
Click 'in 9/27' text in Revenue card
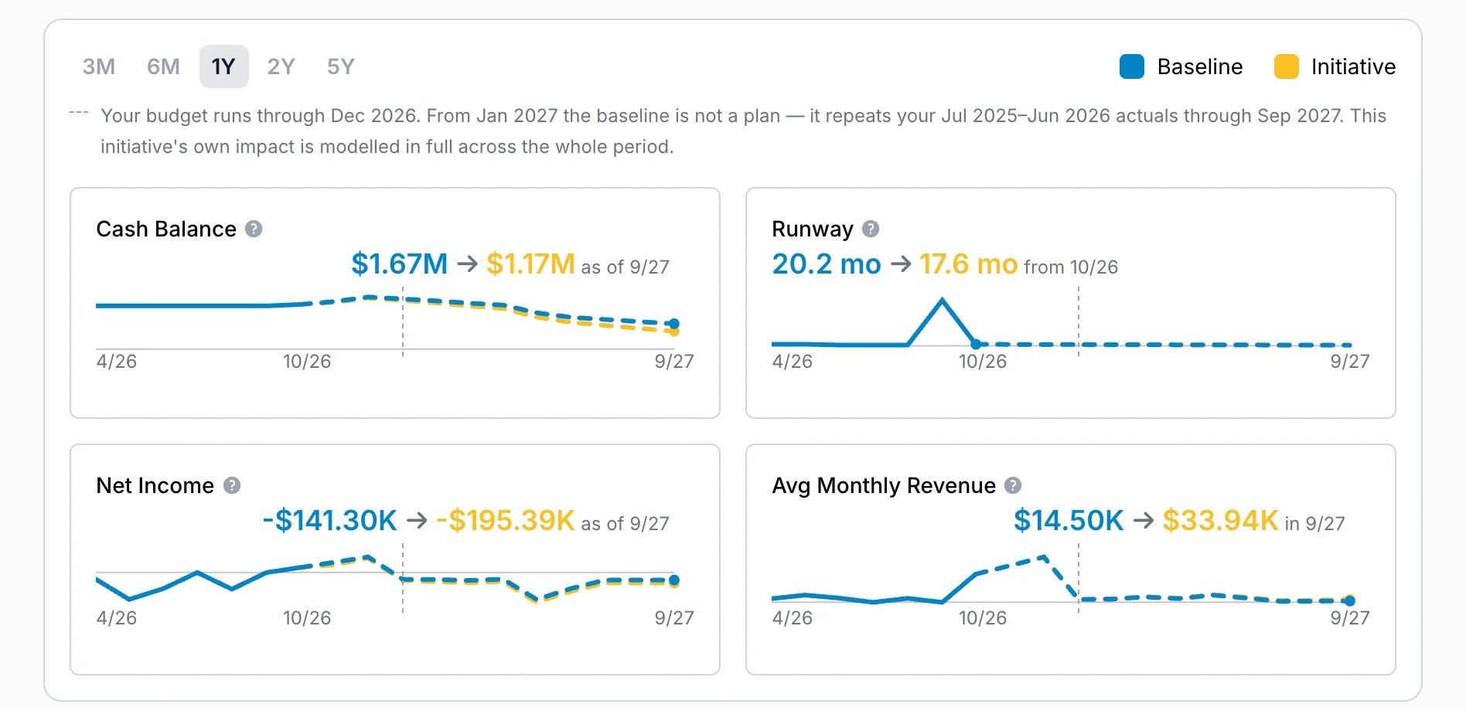1314,524
